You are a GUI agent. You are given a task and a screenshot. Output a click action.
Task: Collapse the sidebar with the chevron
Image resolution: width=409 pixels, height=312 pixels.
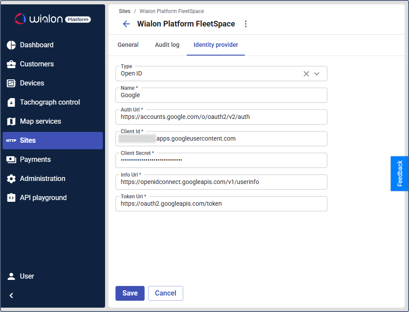[11, 296]
